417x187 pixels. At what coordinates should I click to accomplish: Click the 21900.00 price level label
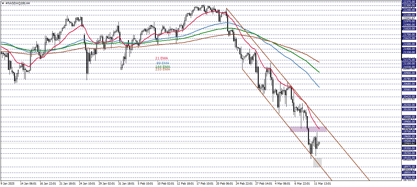tap(409, 24)
